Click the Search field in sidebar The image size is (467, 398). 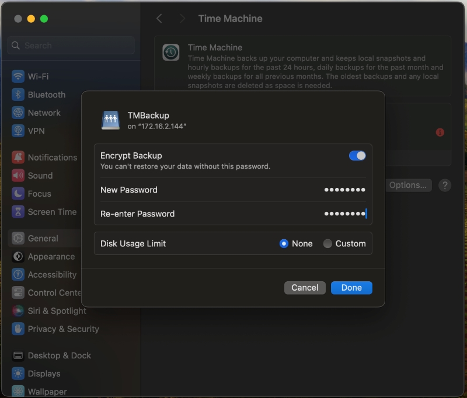[x=71, y=46]
